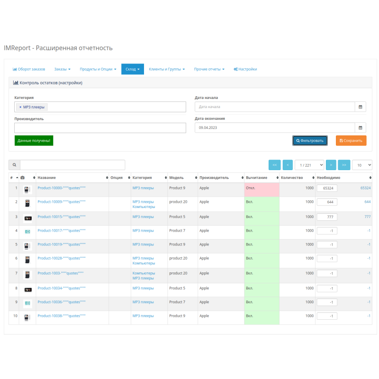The height and width of the screenshot is (379, 379).
Task: Switch to the Склад tab
Action: 133,69
